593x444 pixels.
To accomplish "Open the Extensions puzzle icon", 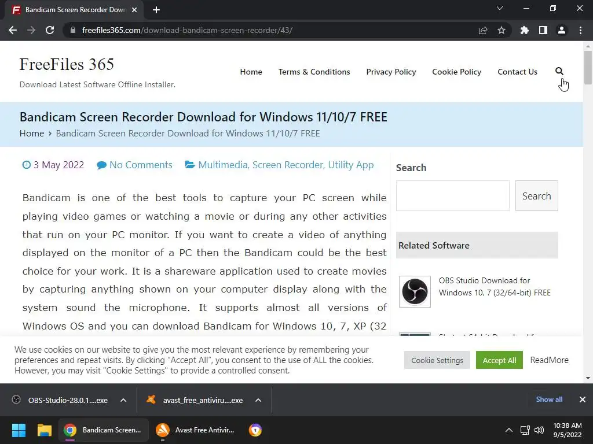I will [x=525, y=30].
